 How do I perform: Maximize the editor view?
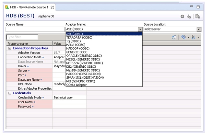click(198, 7)
